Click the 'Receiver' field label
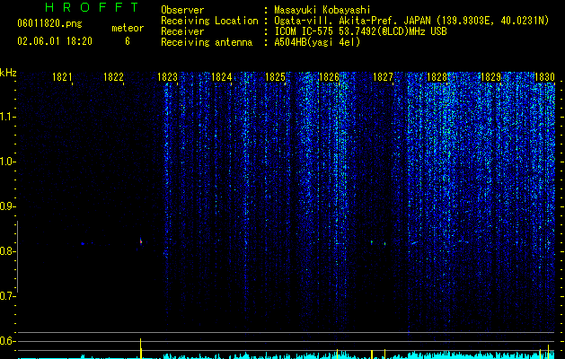Viewport: 565px width, 359px height. click(182, 31)
